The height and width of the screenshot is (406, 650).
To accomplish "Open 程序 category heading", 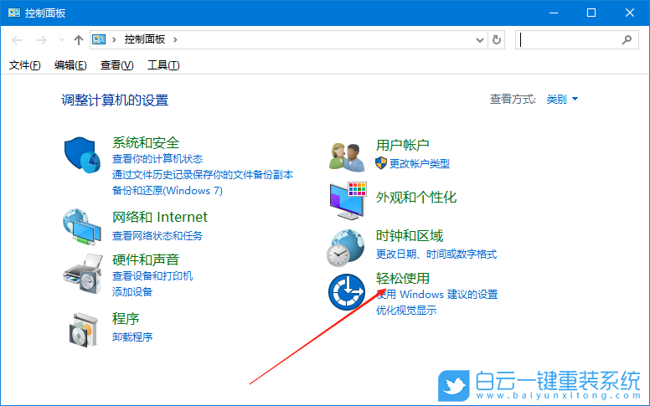I will pyautogui.click(x=126, y=319).
